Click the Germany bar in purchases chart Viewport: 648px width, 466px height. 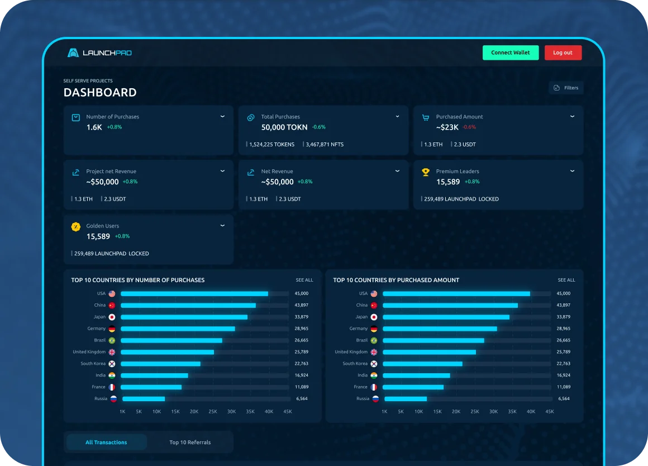(x=178, y=329)
